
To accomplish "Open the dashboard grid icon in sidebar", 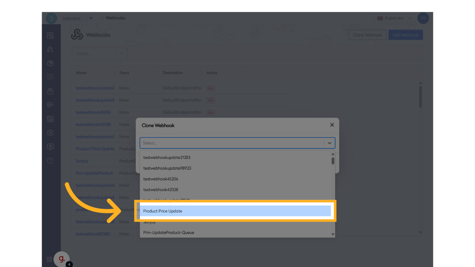I will coord(50,35).
